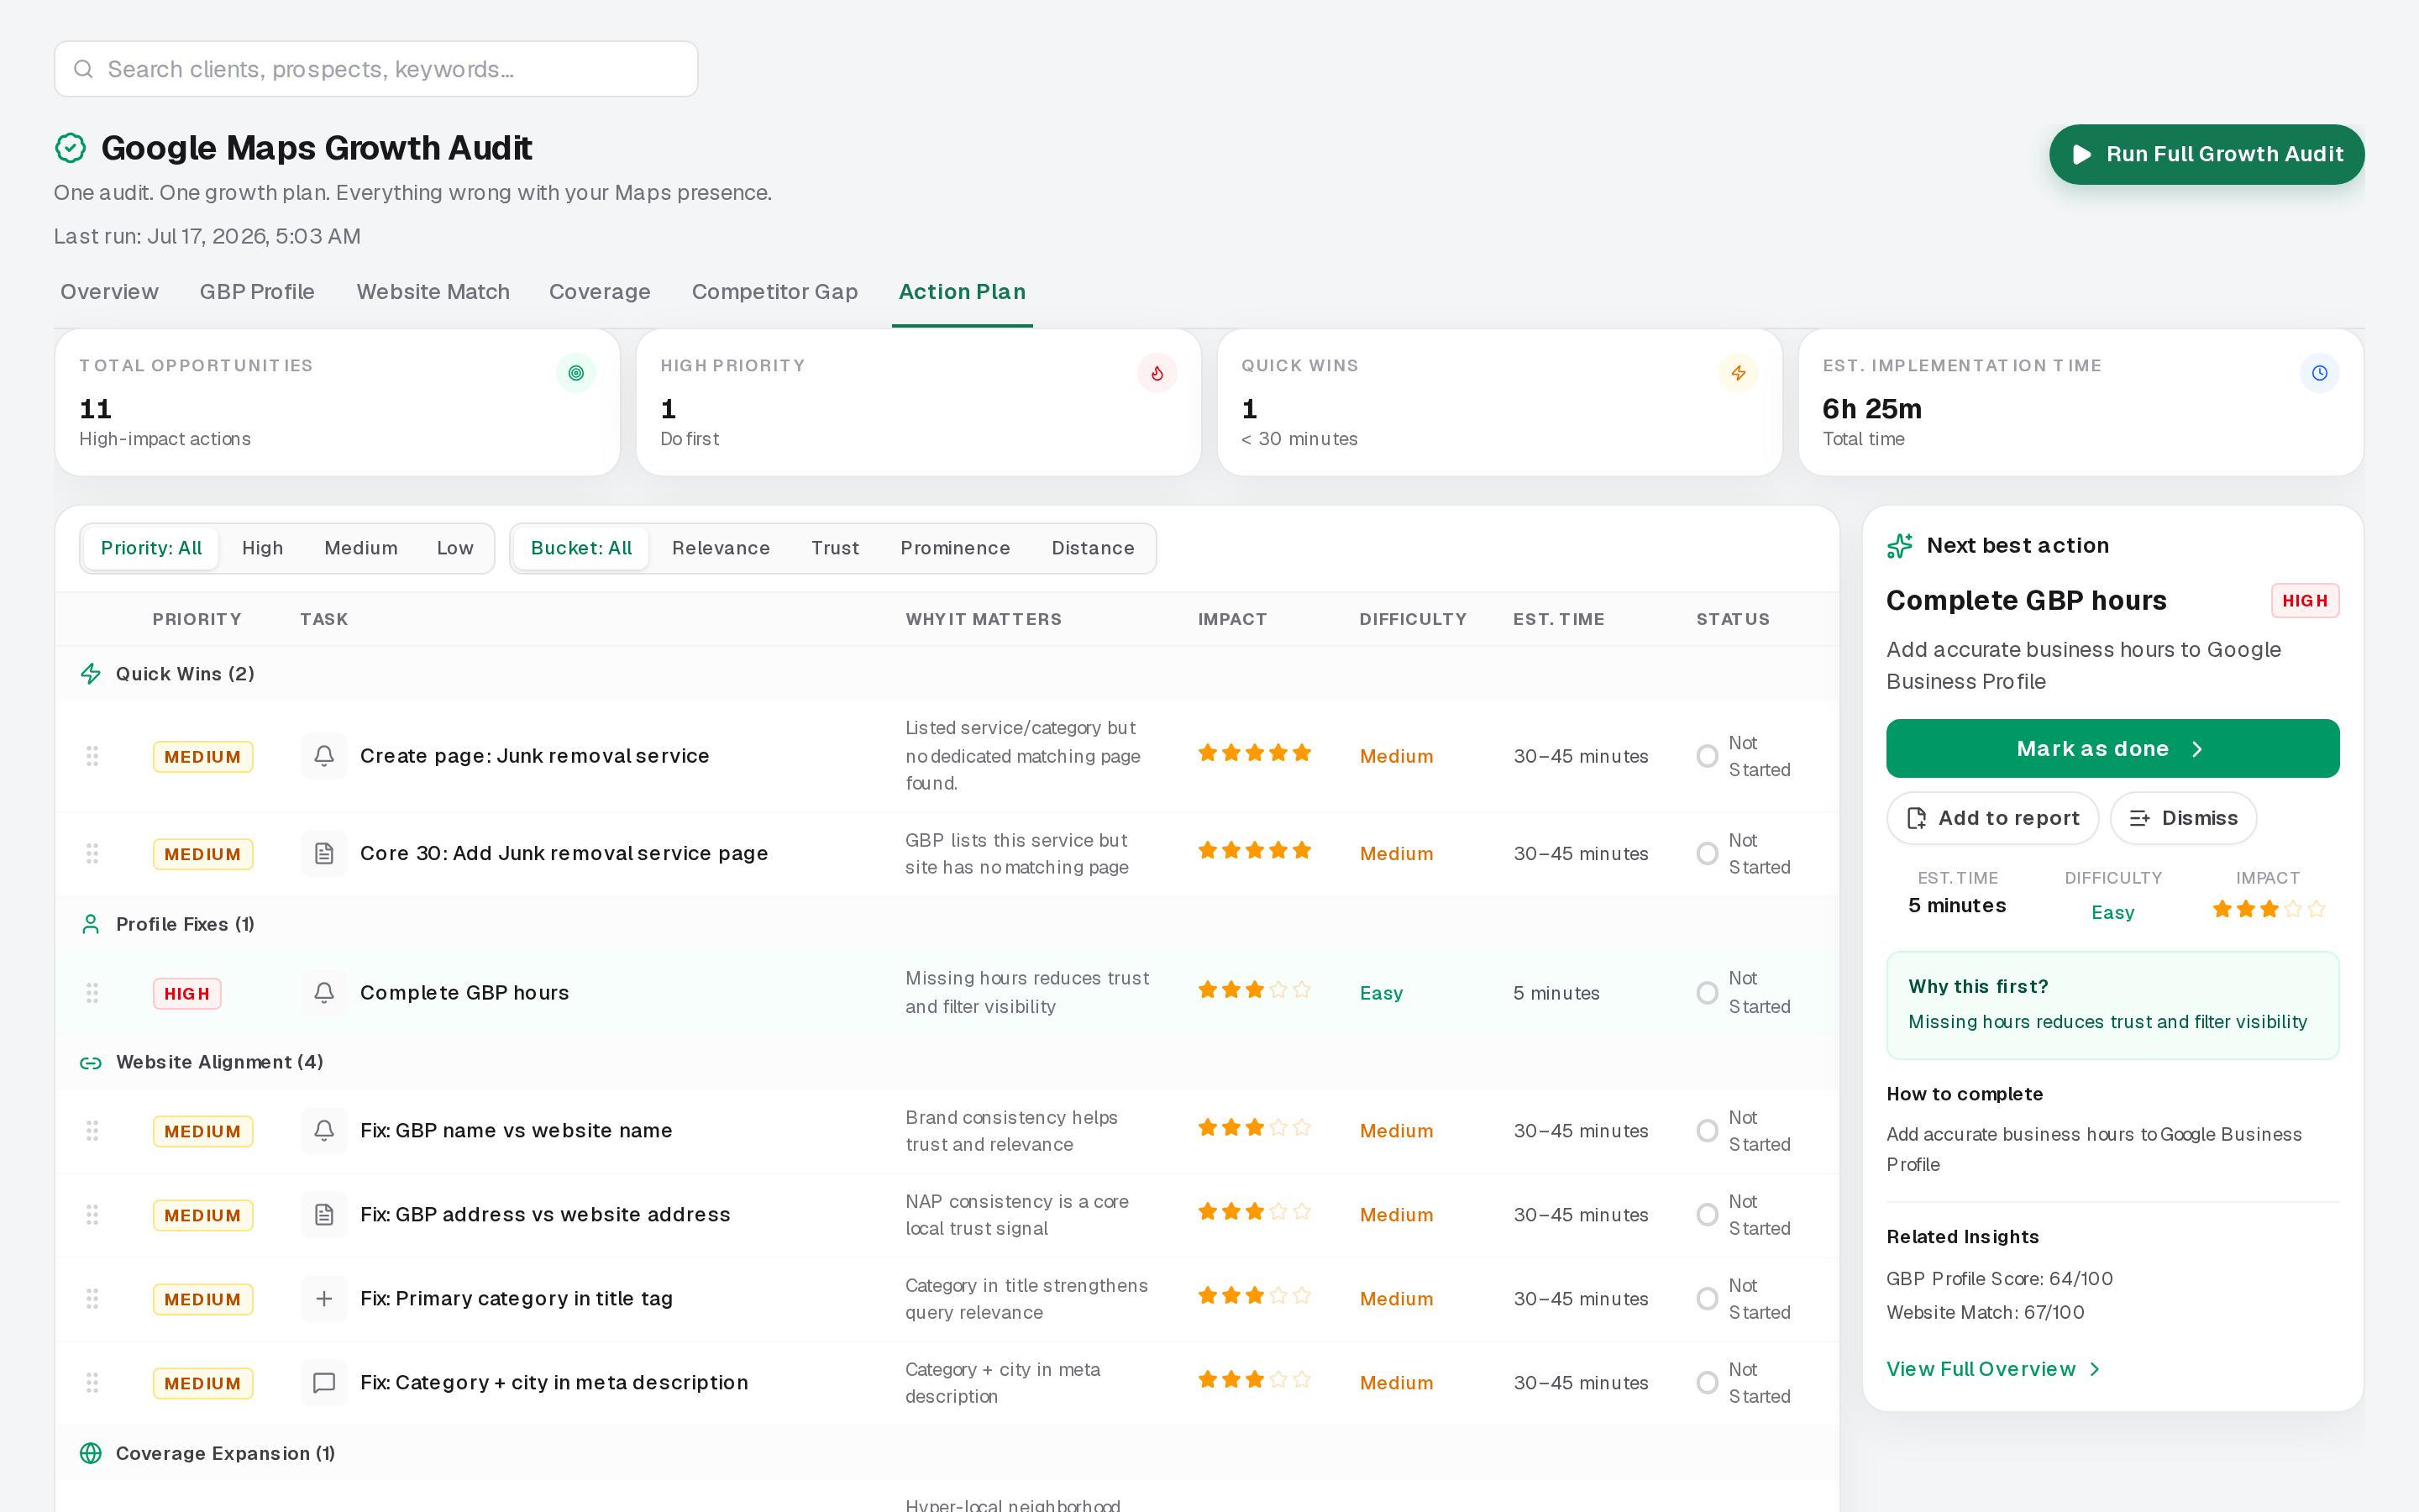Click the plus icon for Fix: Primary category in title tag
Screen dimensions: 2419x1512
point(324,1298)
